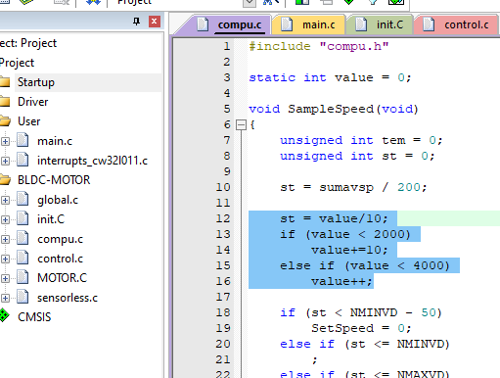Click line number 1 in the gutter
500x378 pixels.
click(x=227, y=46)
